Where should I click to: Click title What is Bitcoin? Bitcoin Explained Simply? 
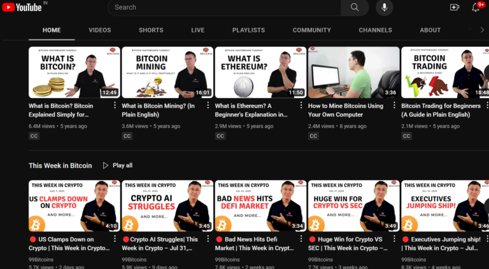(x=61, y=110)
